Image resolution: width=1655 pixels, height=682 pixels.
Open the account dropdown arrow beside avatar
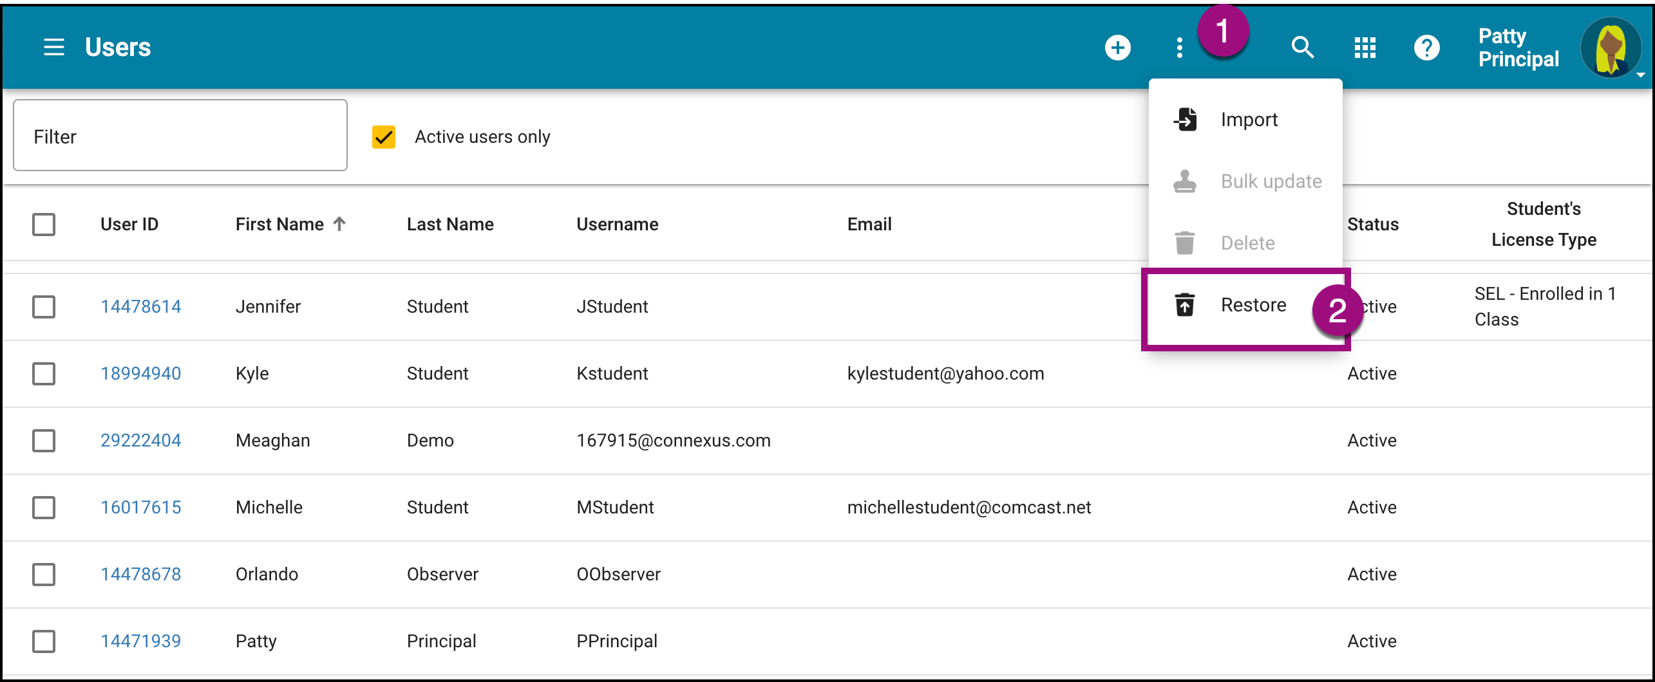(x=1641, y=75)
